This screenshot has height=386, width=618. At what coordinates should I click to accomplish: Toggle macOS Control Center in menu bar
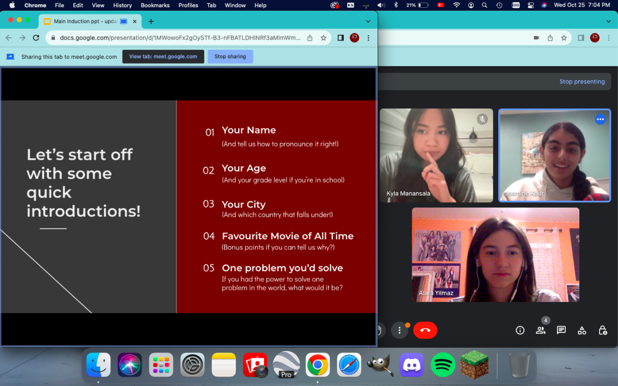[530, 5]
